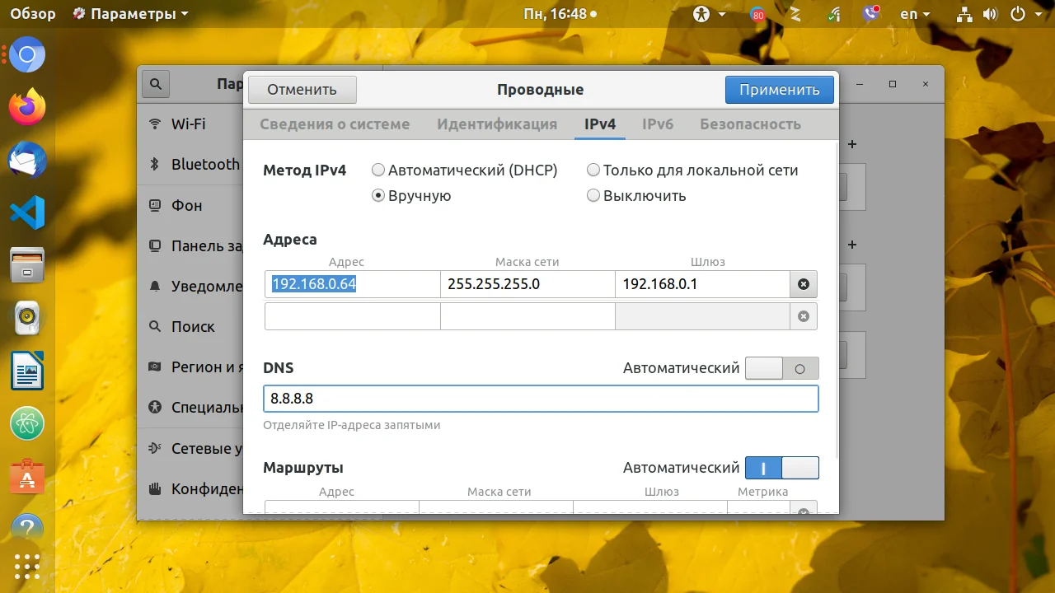
Task: Expand the en keyboard layout menu
Action: click(x=915, y=14)
